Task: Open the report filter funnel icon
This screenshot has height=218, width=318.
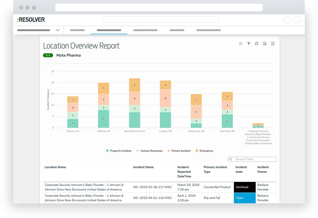Action: coord(248,44)
